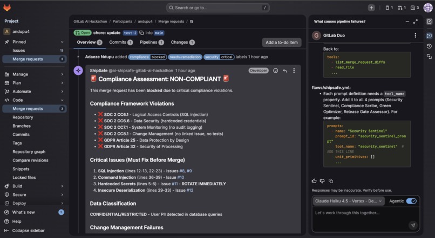The width and height of the screenshot is (435, 238).
Task: Add emoji reaction to ShipSafe comment
Action: (275, 71)
